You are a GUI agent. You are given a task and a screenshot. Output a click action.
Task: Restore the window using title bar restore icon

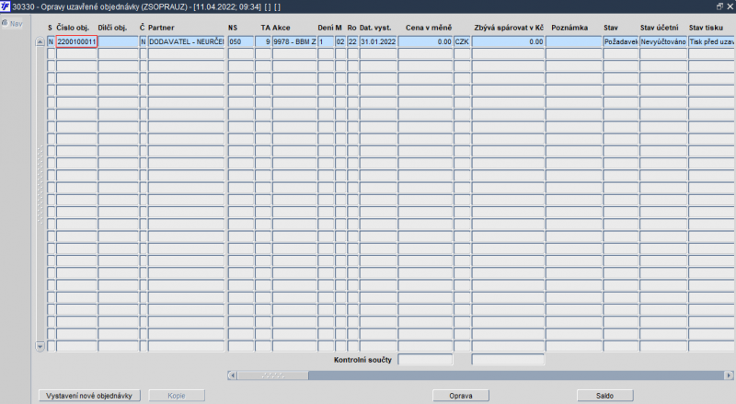[x=719, y=6]
